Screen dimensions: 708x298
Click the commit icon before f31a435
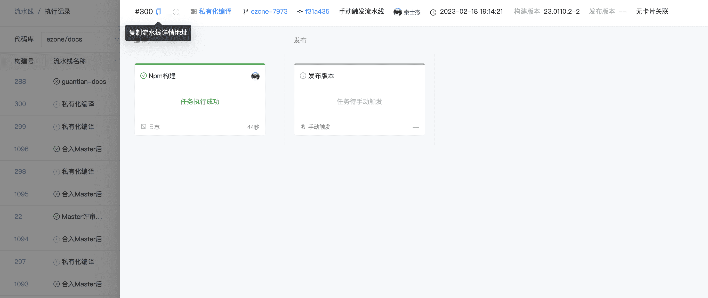tap(299, 12)
